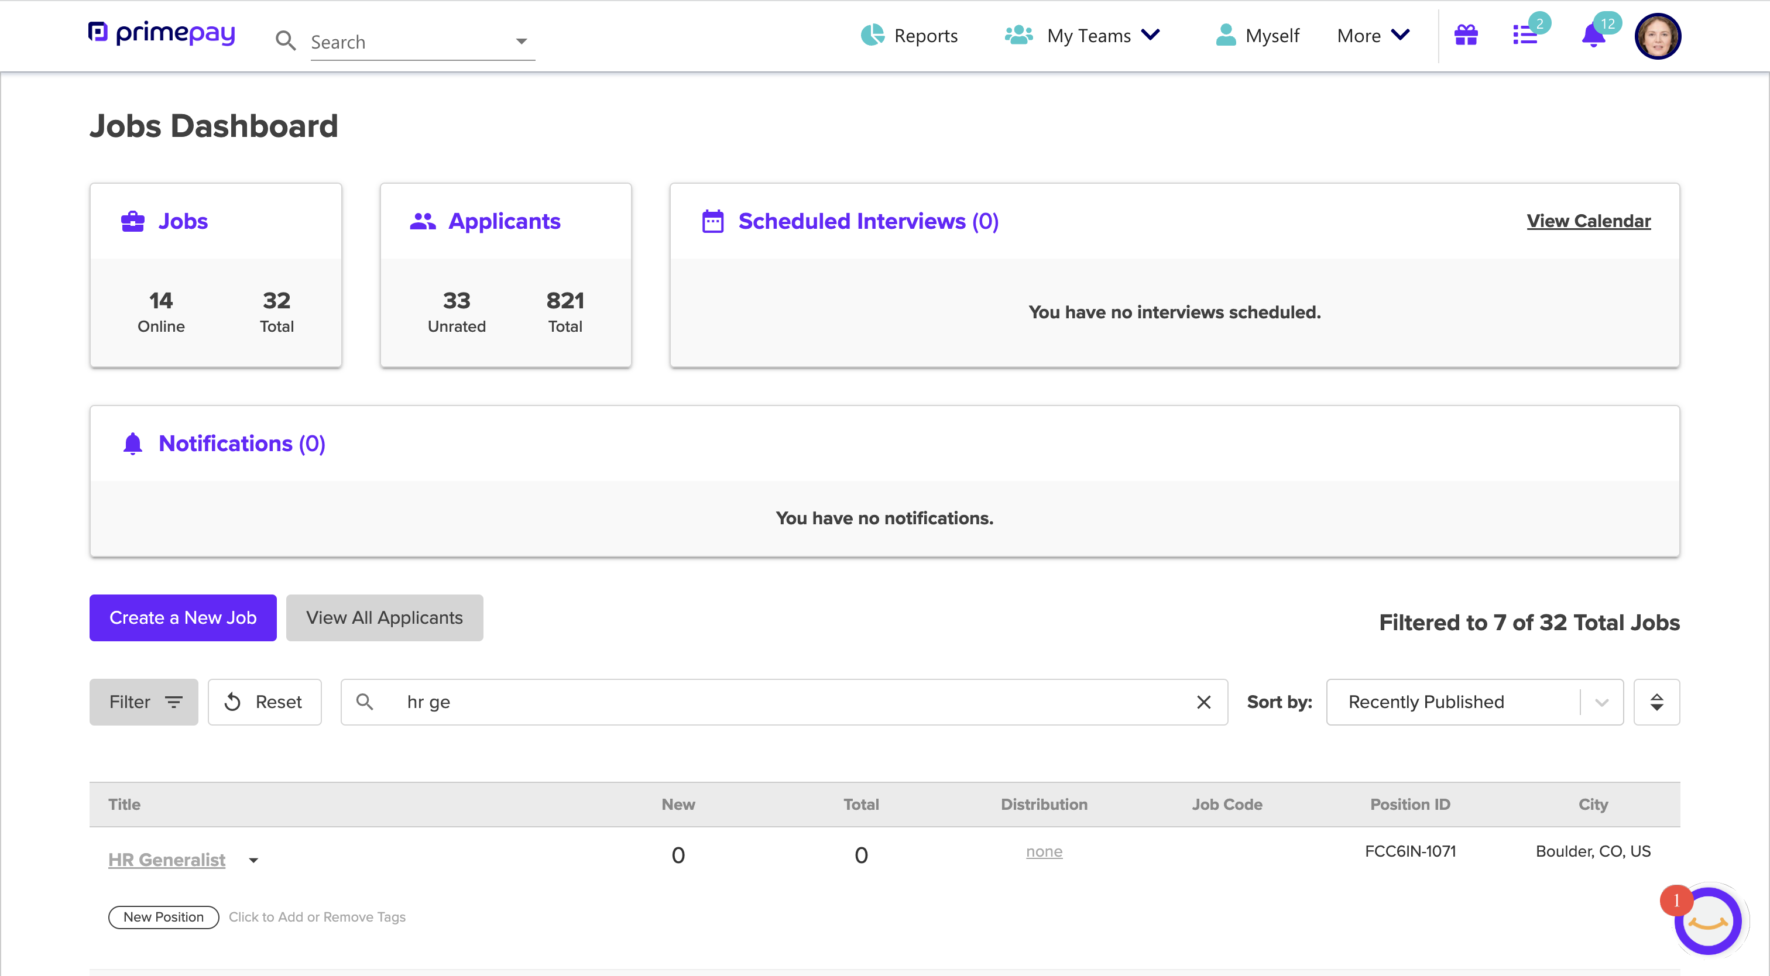Click the search magnifier icon in the top bar

coord(287,40)
